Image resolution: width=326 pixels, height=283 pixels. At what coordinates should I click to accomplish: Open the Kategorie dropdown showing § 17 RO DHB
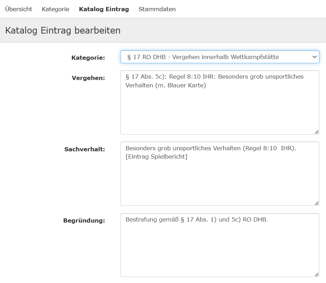click(216, 57)
